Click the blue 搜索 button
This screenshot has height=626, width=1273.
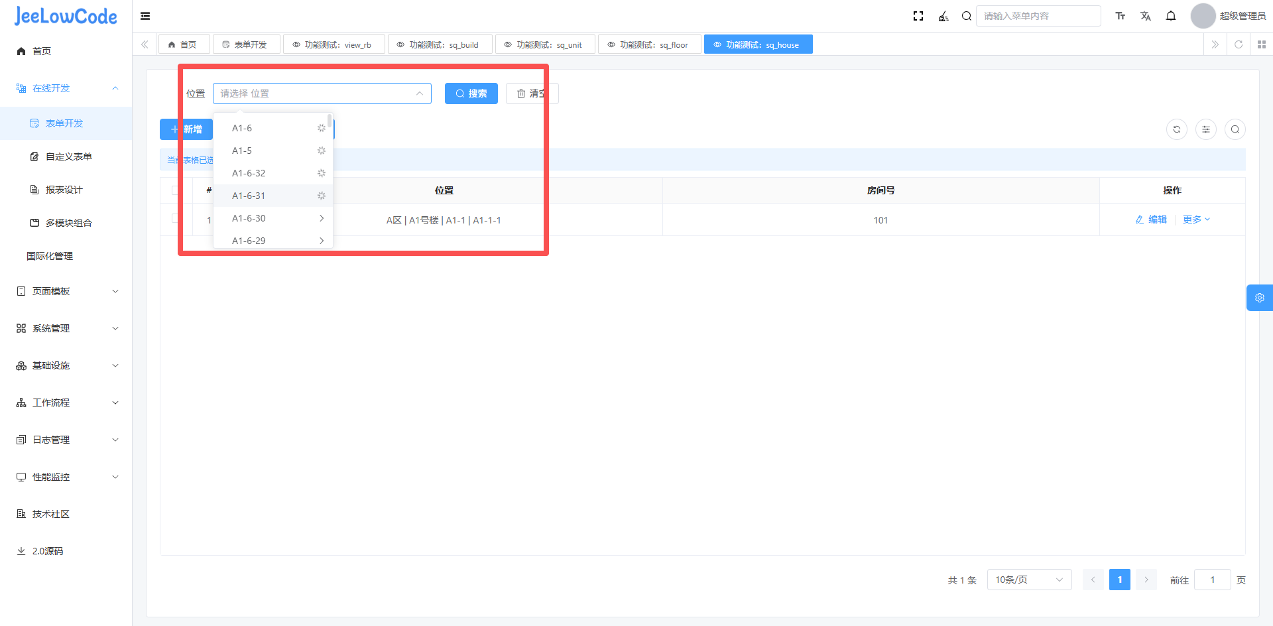(471, 94)
